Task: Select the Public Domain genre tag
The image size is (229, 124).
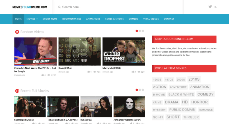Action: [x=182, y=110]
